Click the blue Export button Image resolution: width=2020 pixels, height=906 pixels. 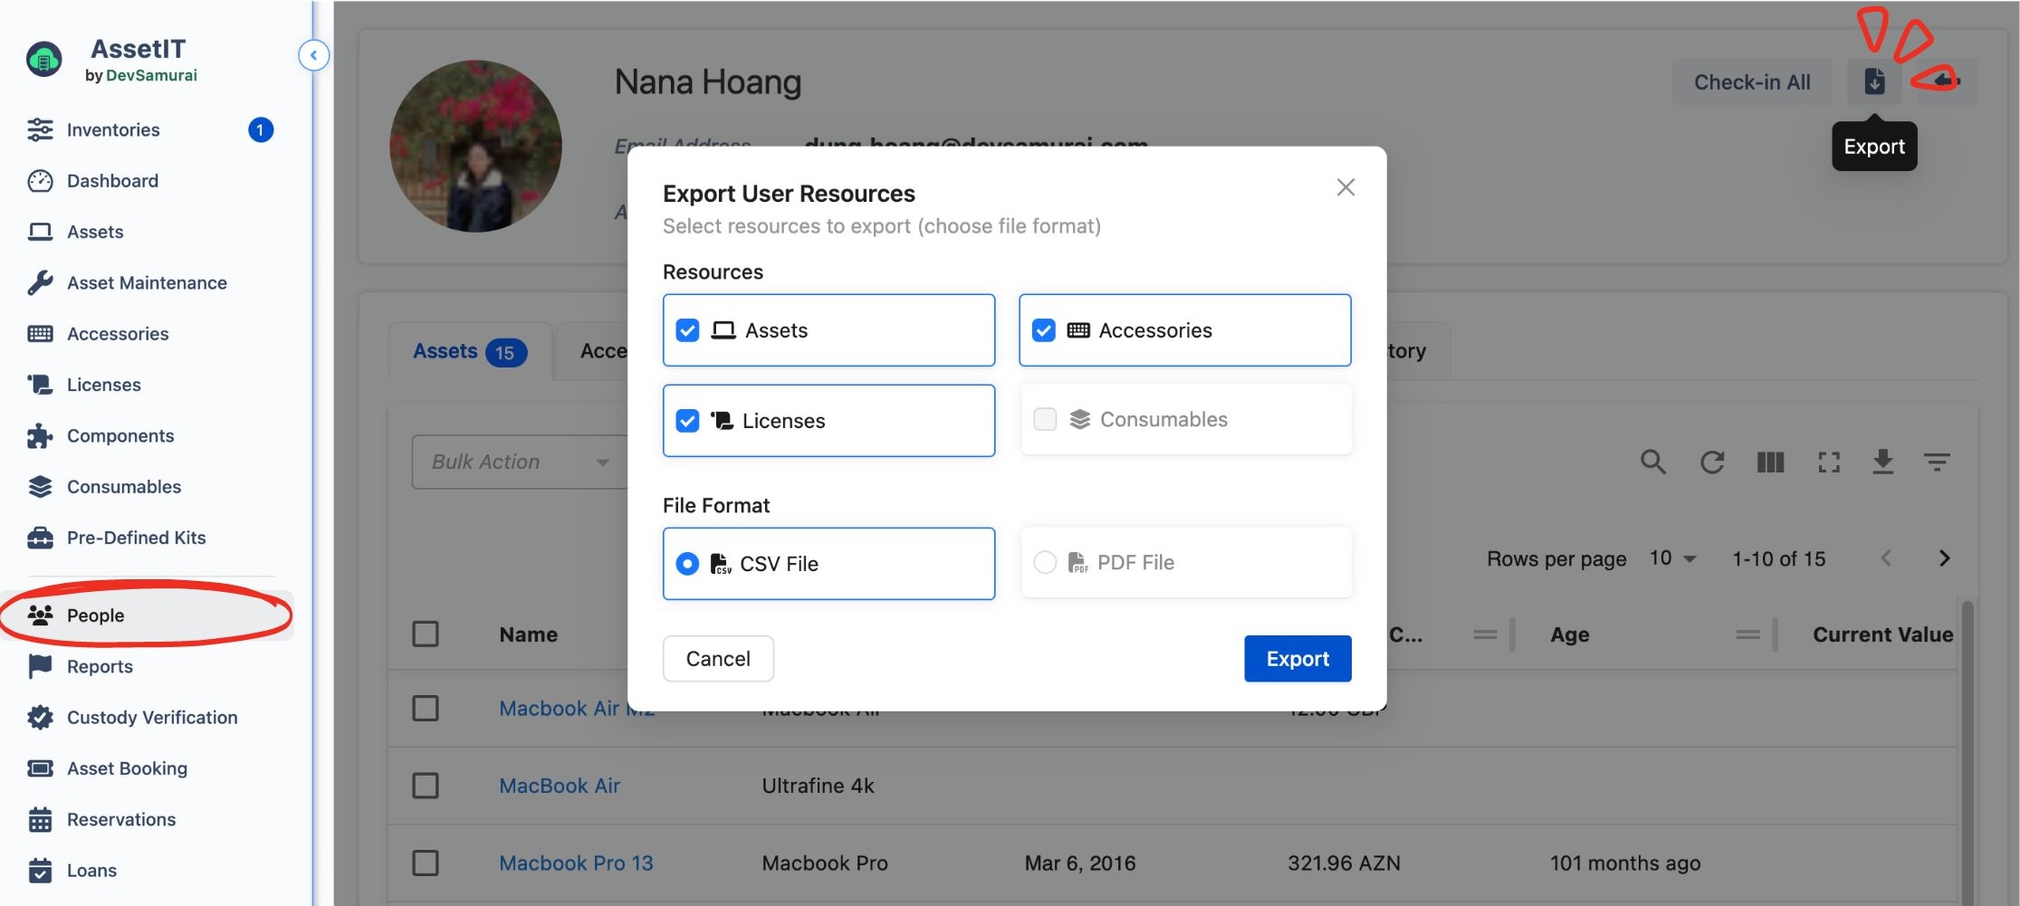click(x=1297, y=659)
